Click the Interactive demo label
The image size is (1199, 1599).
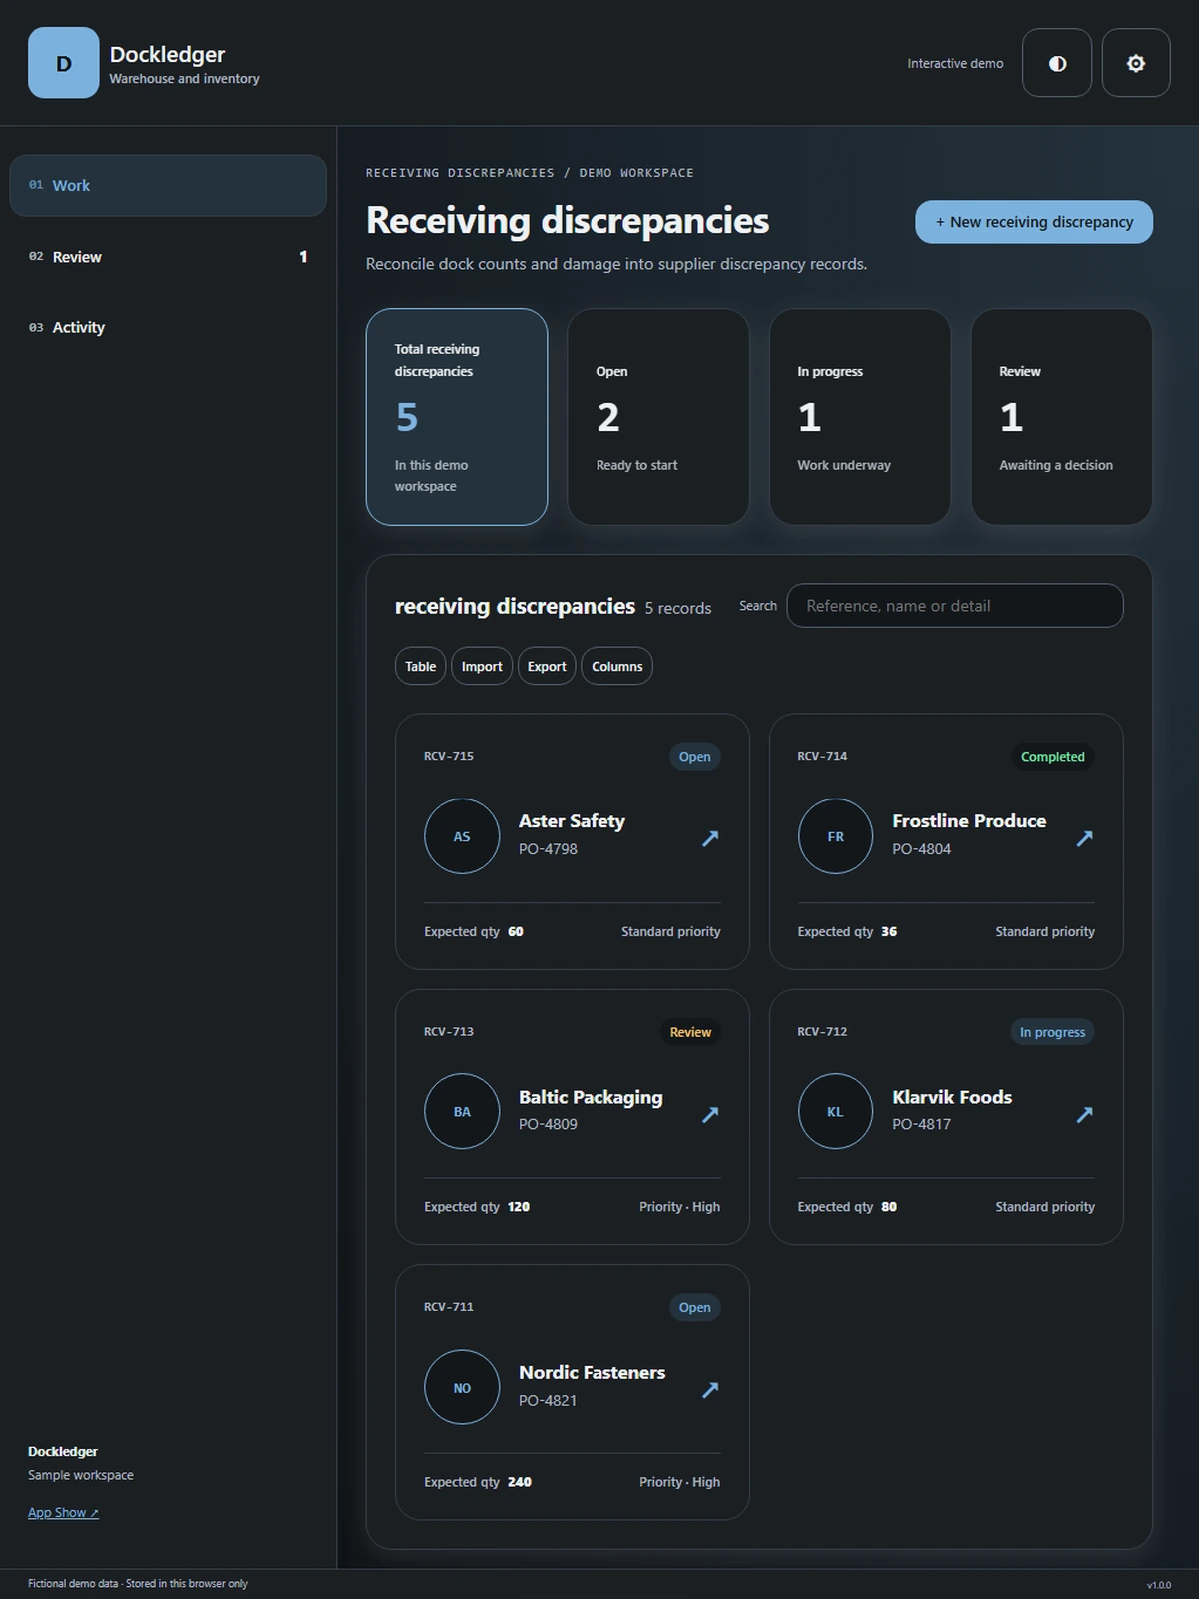click(x=955, y=63)
